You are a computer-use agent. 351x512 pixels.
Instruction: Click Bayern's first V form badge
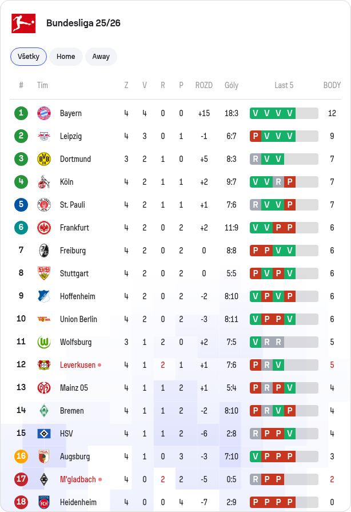click(x=256, y=113)
